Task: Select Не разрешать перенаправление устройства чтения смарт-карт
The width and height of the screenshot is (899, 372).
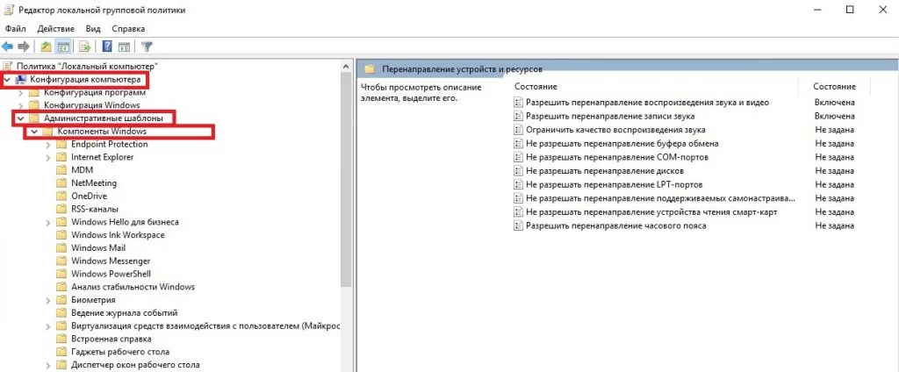Action: point(651,212)
